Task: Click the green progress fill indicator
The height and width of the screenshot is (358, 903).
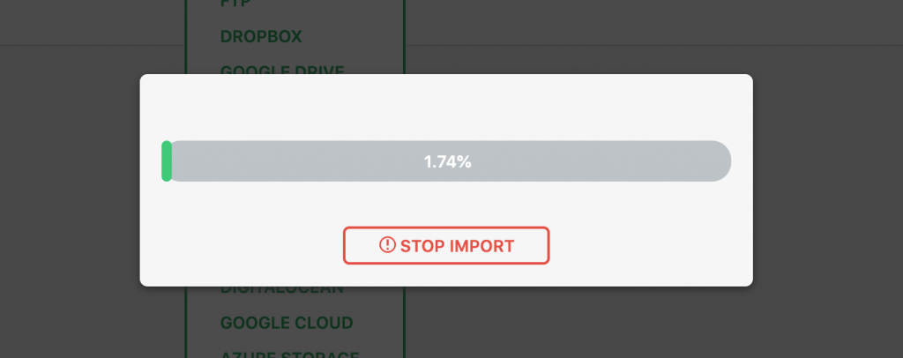Action: click(167, 161)
